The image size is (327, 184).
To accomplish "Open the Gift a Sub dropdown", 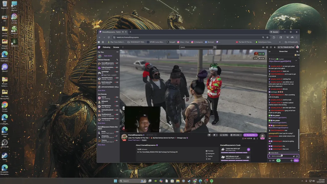I will click(236, 135).
